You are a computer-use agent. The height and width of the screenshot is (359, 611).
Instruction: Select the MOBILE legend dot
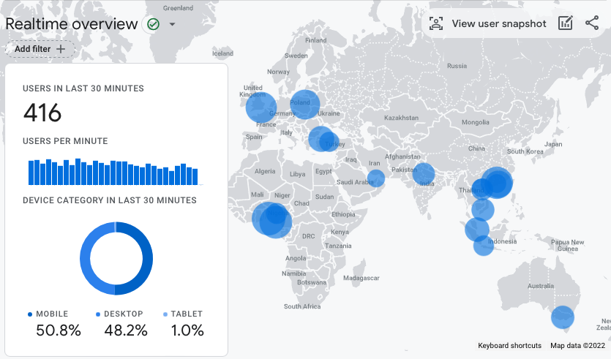(30, 314)
